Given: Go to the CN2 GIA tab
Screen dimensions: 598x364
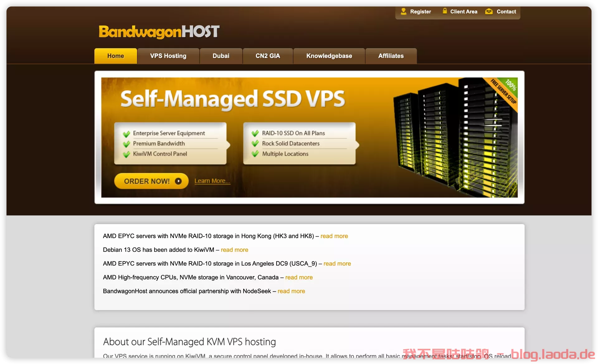Looking at the screenshot, I should (x=268, y=56).
